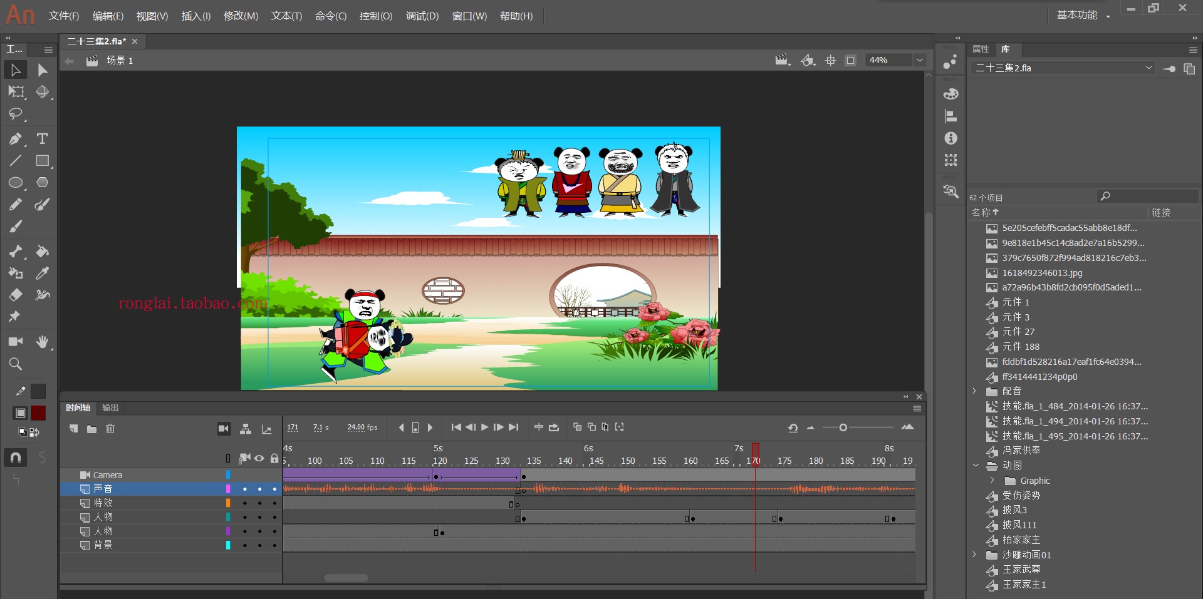Lock all layers with padlock icon
1203x599 pixels.
(x=274, y=458)
